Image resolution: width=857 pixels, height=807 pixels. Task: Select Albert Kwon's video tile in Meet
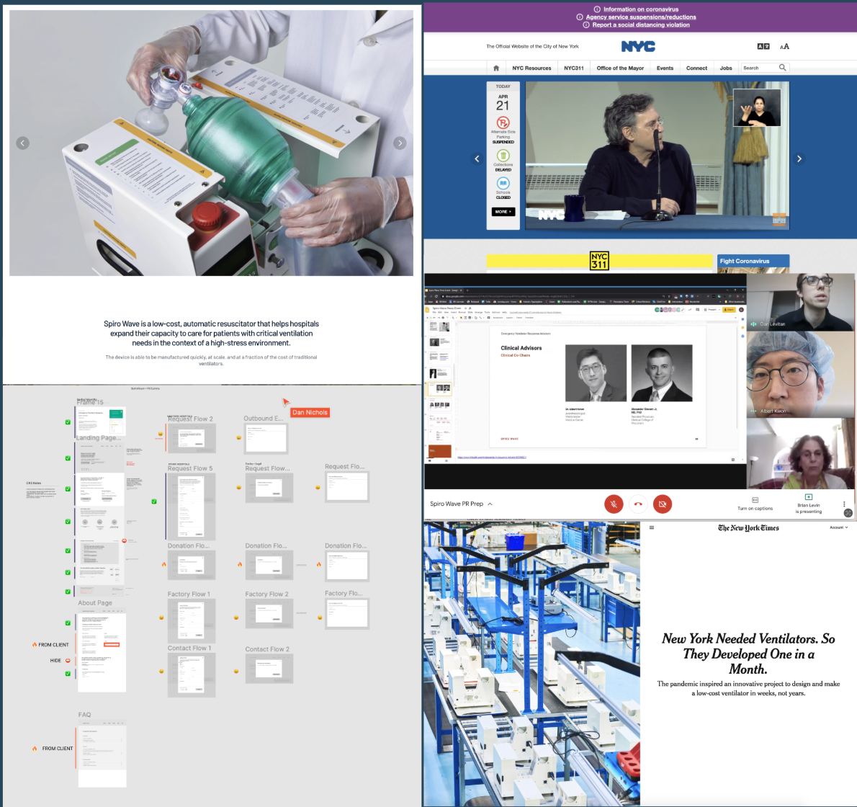801,375
